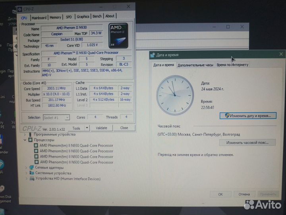Viewport: 286px width, 215px height.
Task: Open the Memory tab in CPU-Z
Action: [55, 18]
